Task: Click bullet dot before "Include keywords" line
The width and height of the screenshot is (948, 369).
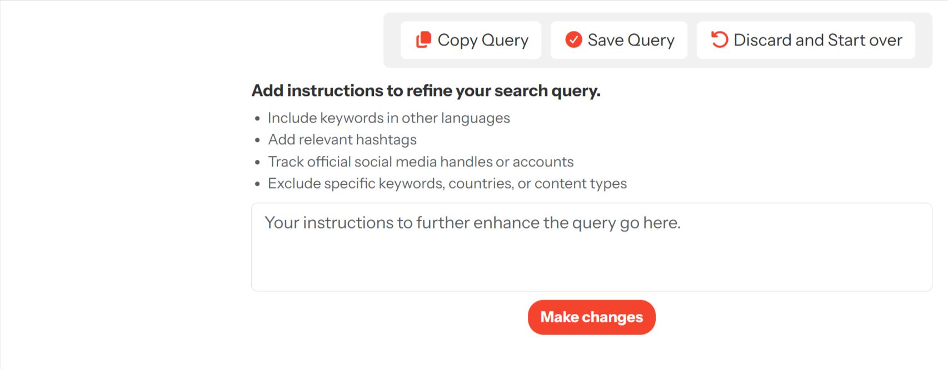Action: pos(257,119)
